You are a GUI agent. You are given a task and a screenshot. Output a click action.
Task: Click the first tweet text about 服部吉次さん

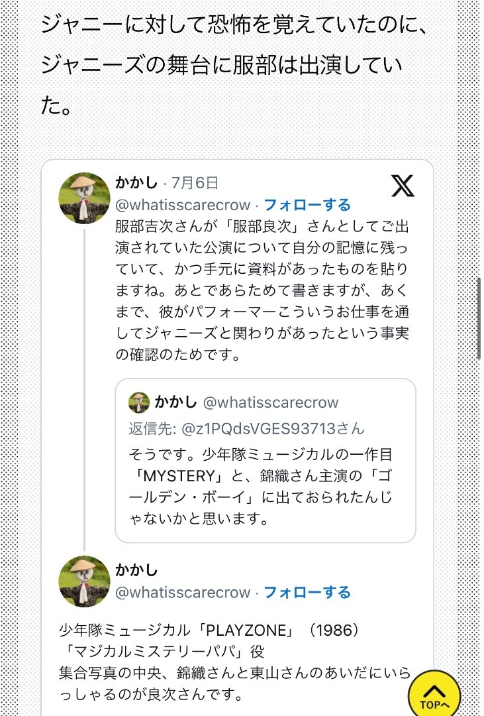[262, 290]
